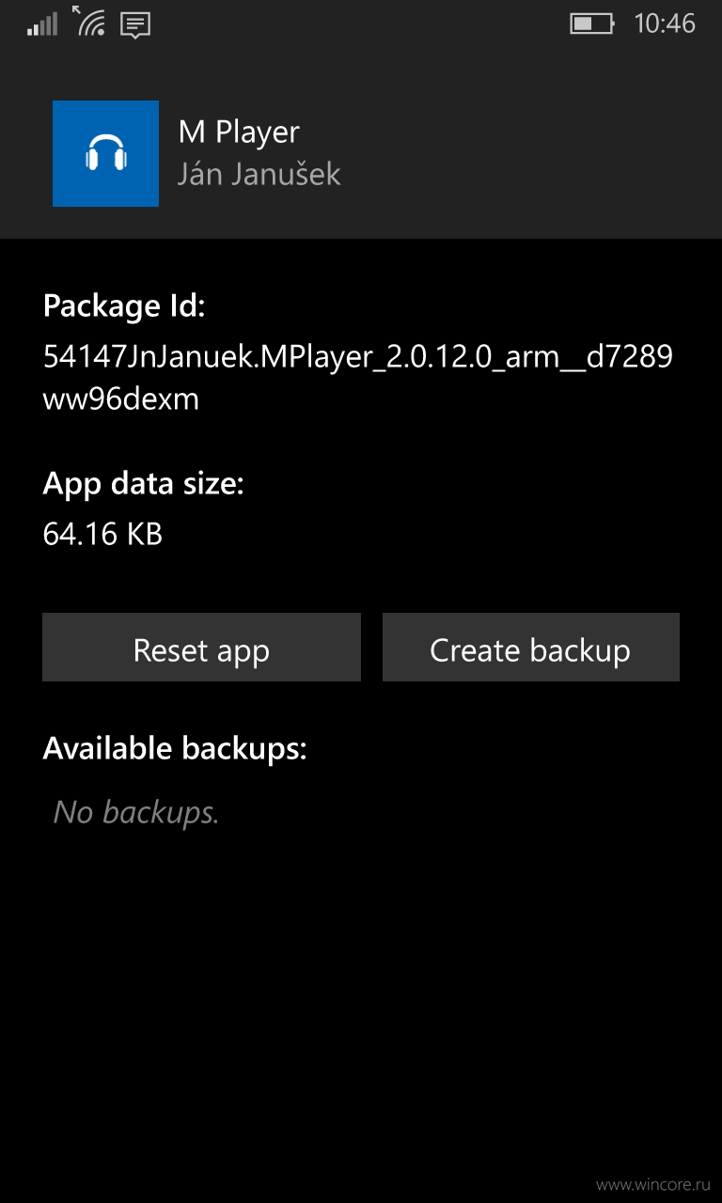Tap the Available backups heading
Screen dimensions: 722x1203
[175, 749]
